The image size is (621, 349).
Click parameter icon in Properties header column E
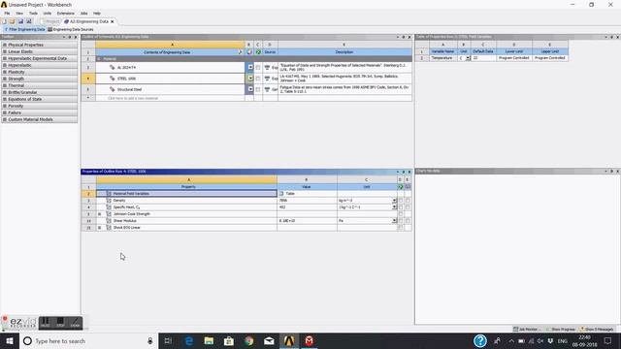pyautogui.click(x=408, y=187)
